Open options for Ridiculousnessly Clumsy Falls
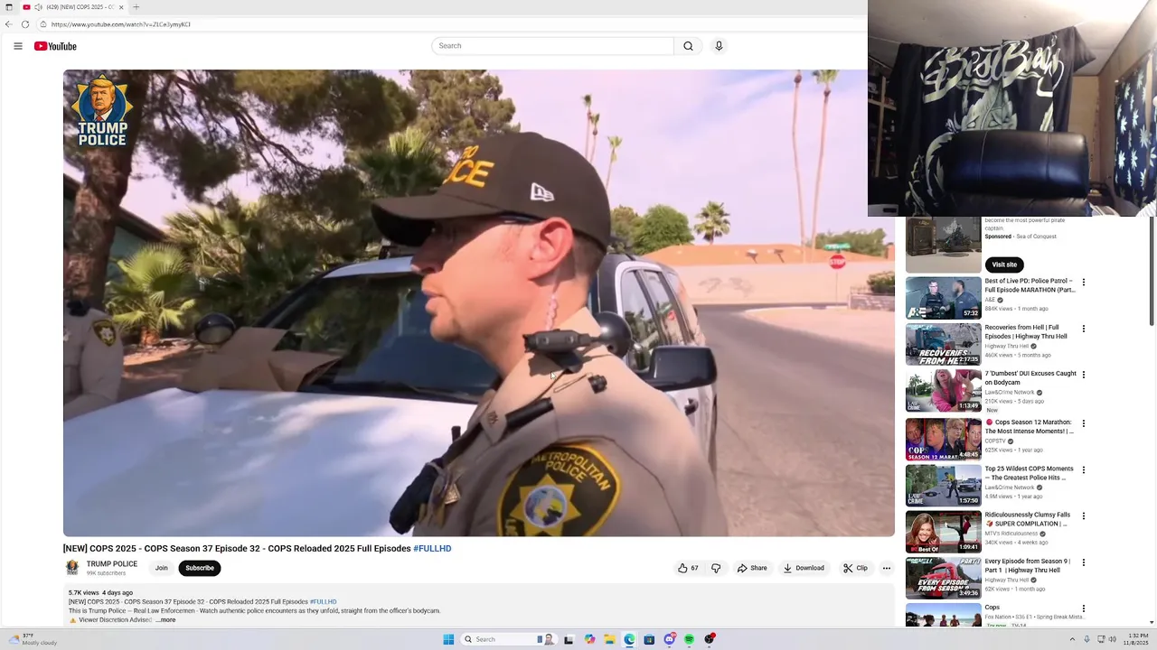 click(1084, 516)
